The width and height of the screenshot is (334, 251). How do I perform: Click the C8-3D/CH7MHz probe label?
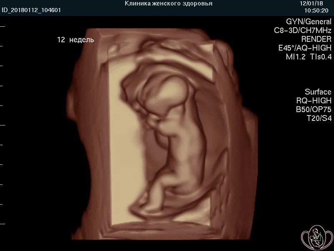(x=303, y=30)
